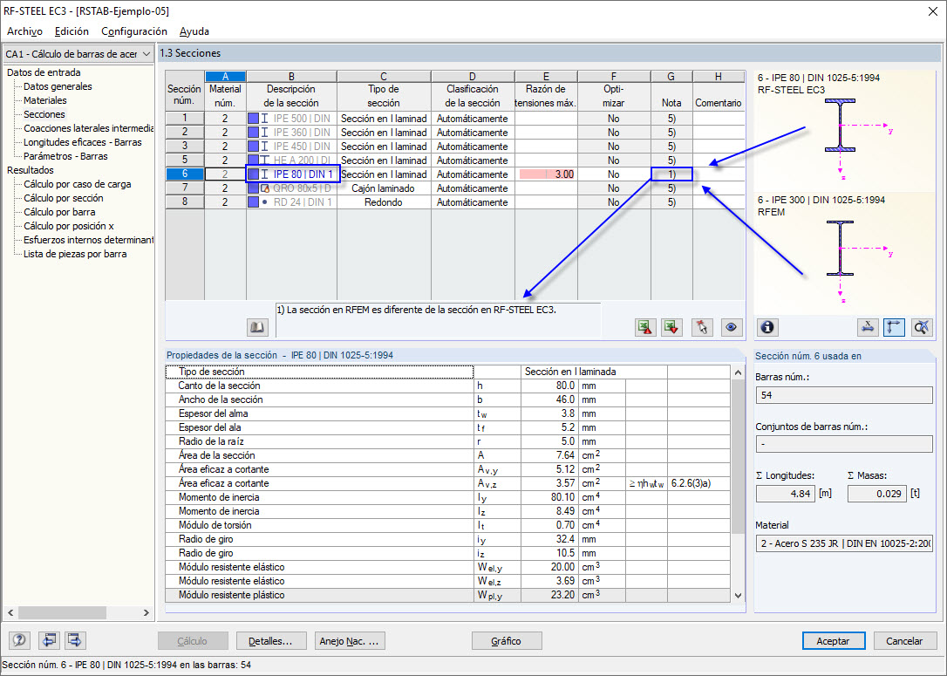This screenshot has height=676, width=947.
Task: Open the print graphic icon
Action: pos(868,326)
